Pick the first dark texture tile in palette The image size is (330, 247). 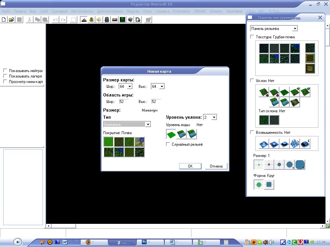click(264, 48)
